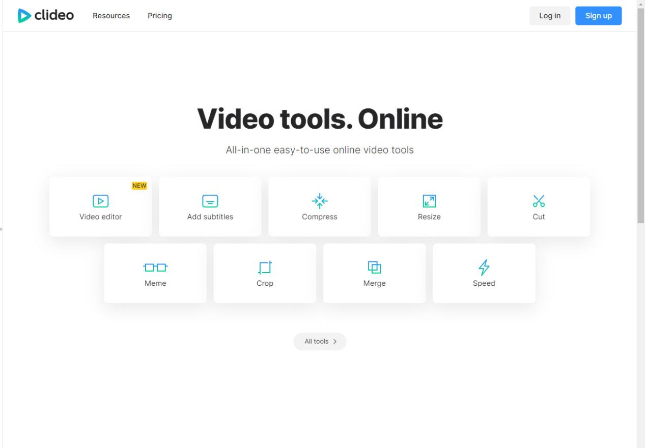Go to Pricing page
This screenshot has height=448, width=645.
(160, 16)
